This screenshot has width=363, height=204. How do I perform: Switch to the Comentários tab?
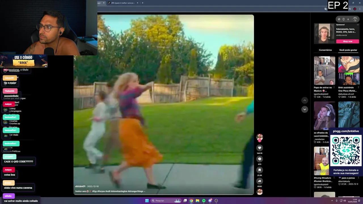(325, 50)
